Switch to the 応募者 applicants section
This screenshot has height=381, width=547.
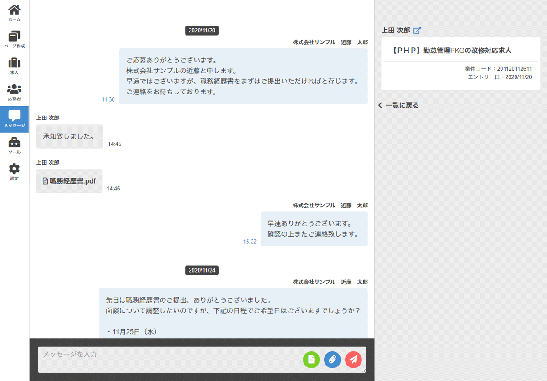tap(14, 91)
